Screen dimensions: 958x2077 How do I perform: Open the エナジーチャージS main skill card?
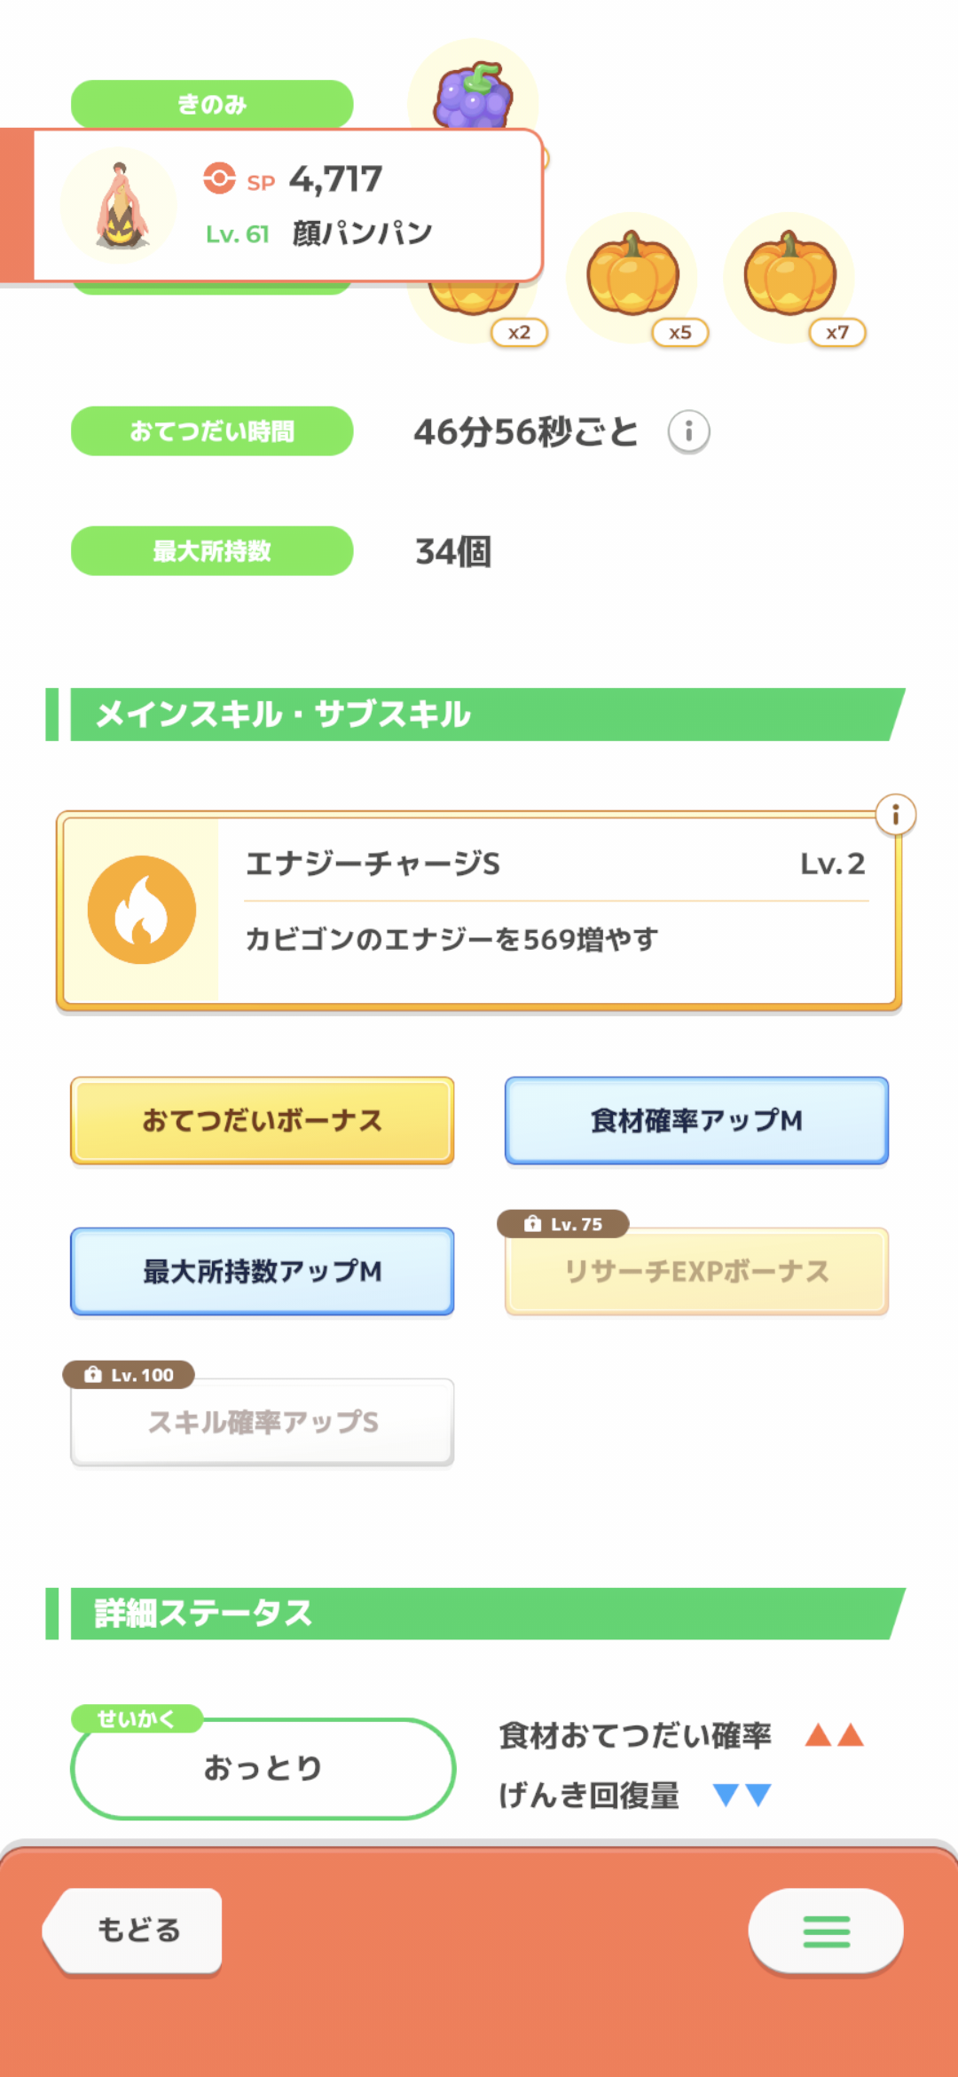555,910
